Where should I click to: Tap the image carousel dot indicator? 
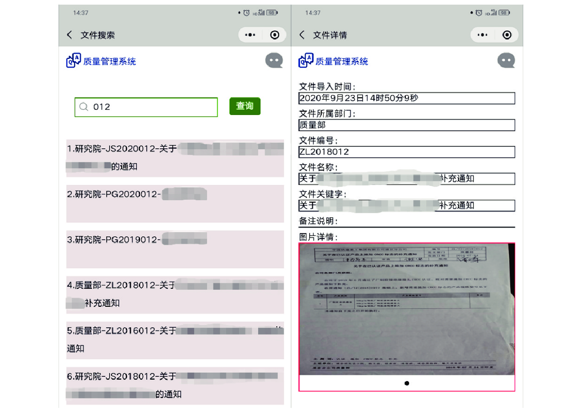point(407,383)
